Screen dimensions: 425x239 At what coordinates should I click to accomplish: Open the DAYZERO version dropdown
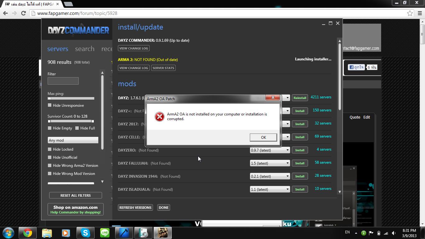tap(270, 150)
